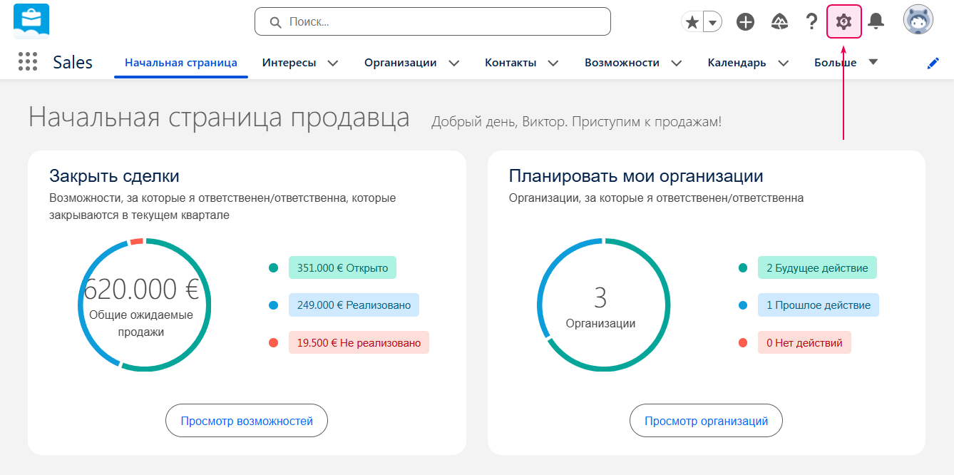Click the Trailhead learning cloud icon
The width and height of the screenshot is (954, 475).
(x=779, y=21)
